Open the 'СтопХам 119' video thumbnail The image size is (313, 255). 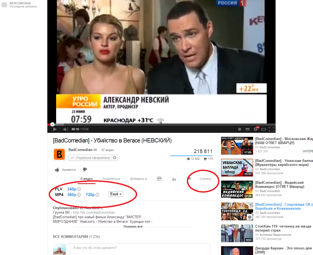[x=237, y=233]
